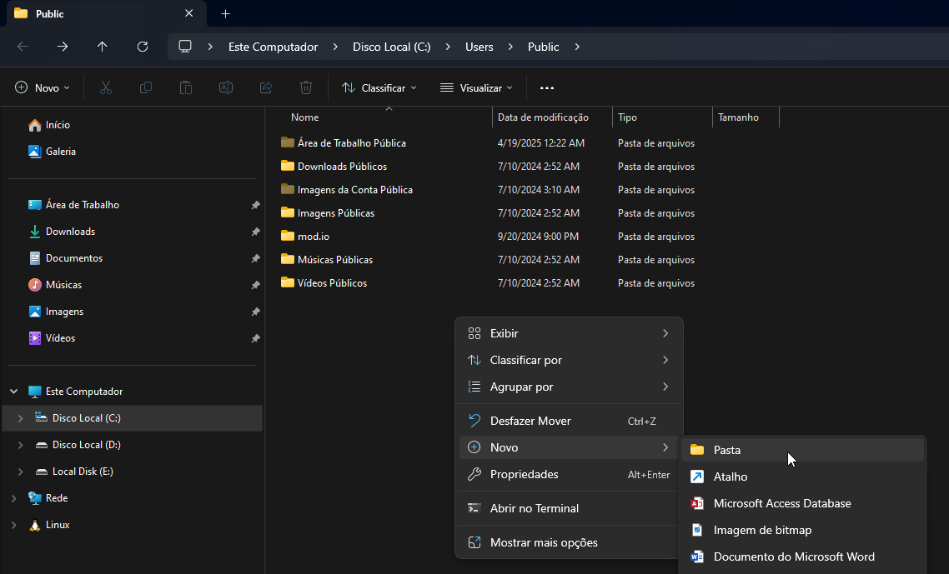
Task: Click the Share icon in toolbar
Action: coord(266,87)
